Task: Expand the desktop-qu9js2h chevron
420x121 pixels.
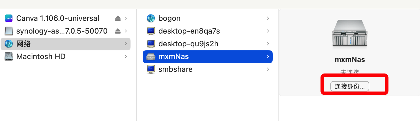Action: [x=267, y=44]
